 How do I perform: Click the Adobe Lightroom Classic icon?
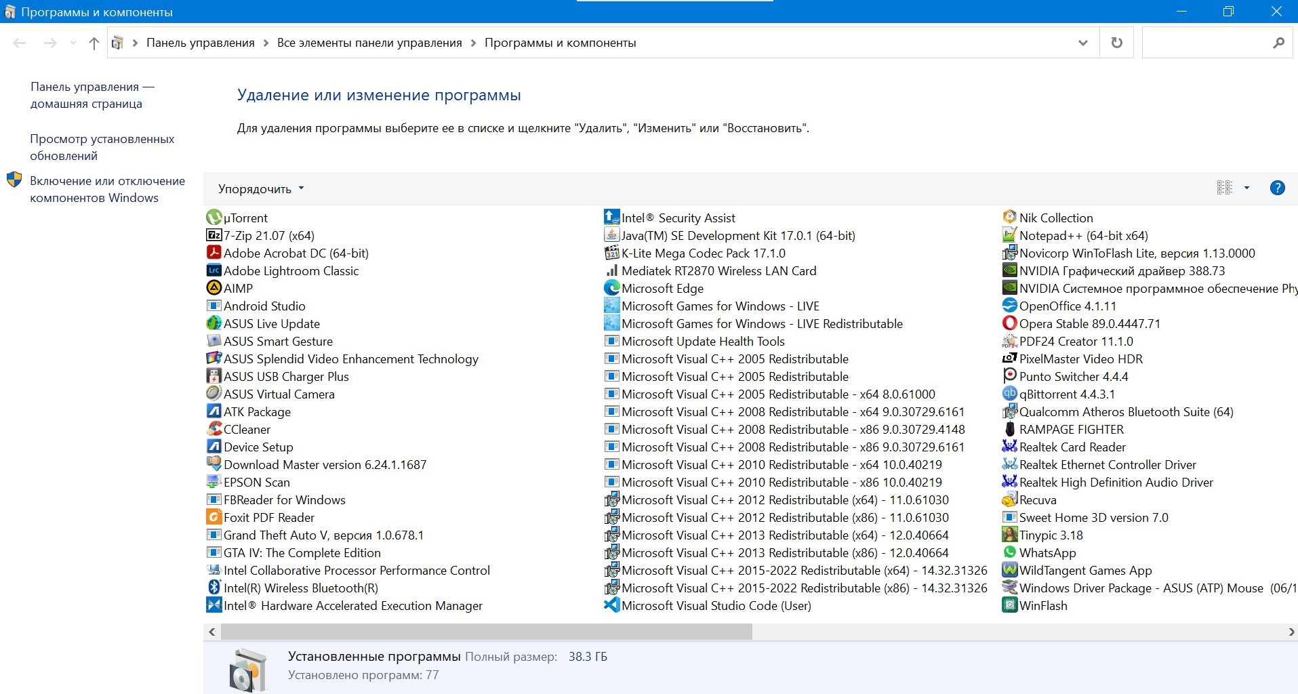214,270
